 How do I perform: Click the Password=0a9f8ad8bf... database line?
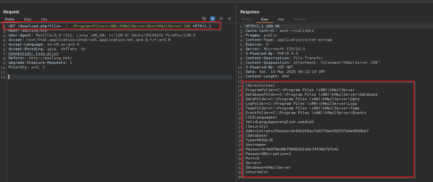point(292,149)
